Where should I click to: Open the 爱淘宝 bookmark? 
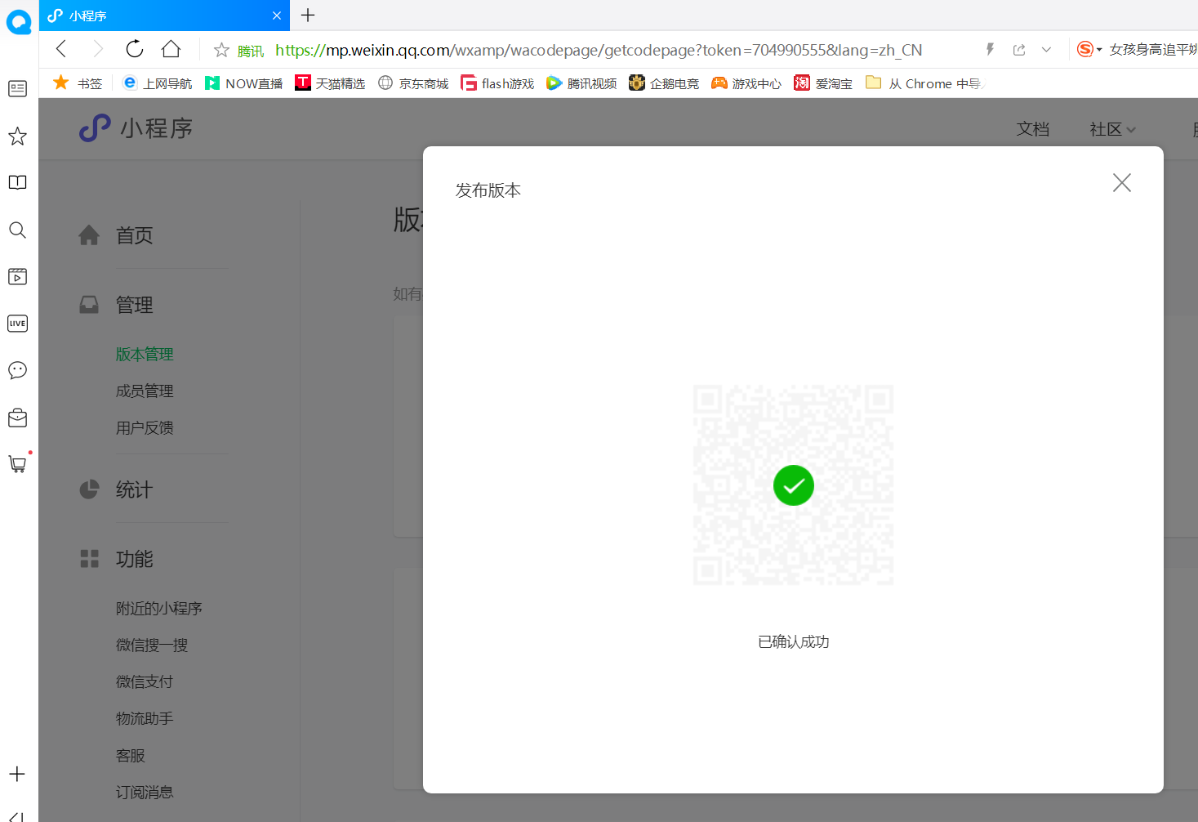[x=823, y=83]
